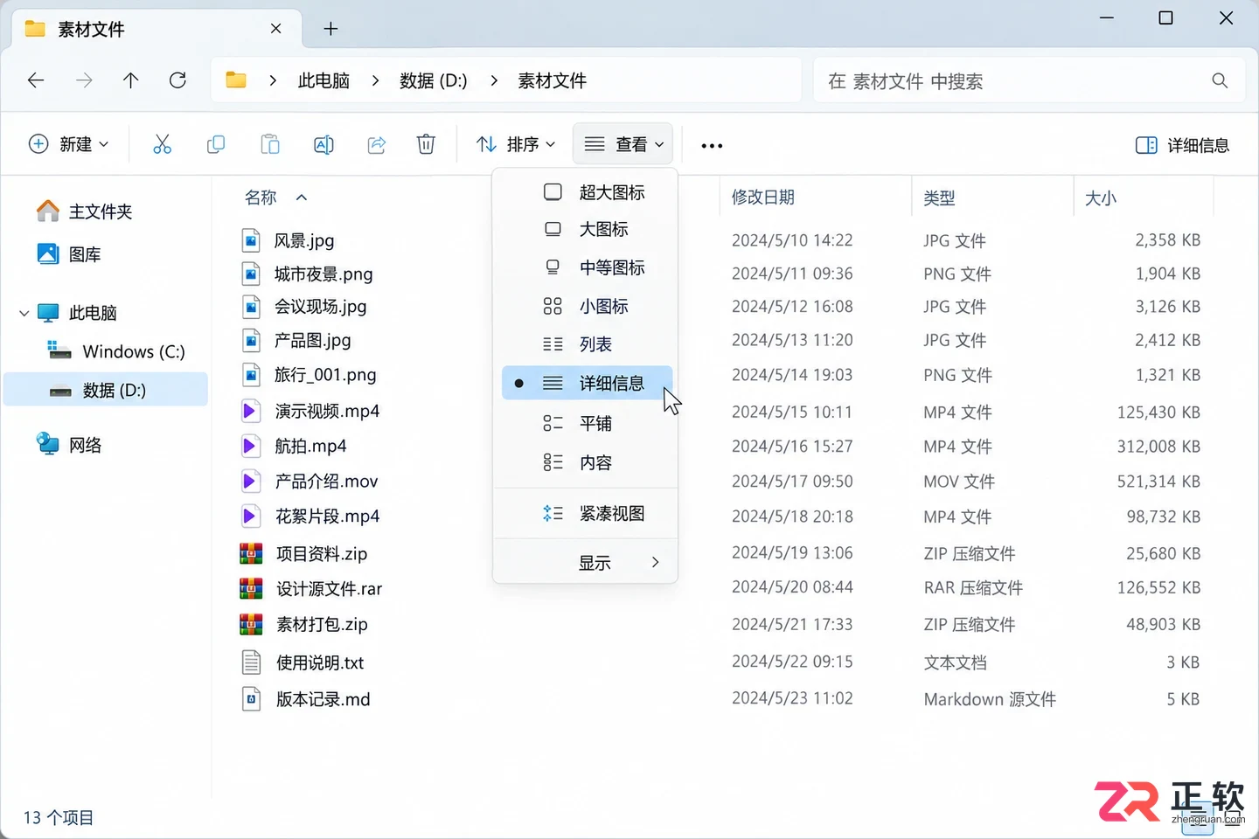Expand the 显示 submenu

pos(585,563)
